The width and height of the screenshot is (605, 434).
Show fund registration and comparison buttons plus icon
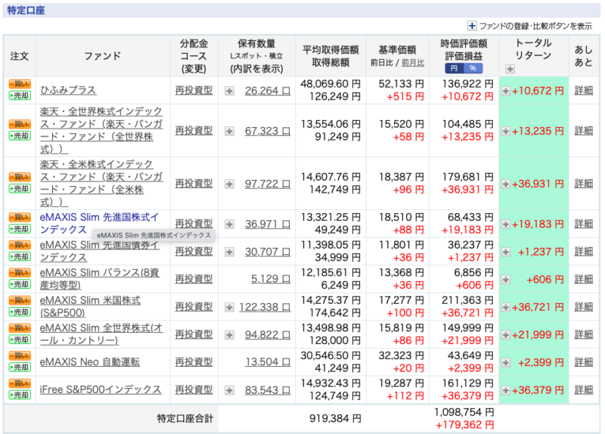[471, 26]
